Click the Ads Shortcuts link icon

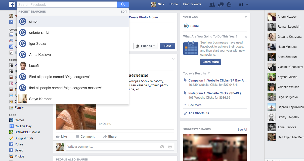click(x=185, y=113)
